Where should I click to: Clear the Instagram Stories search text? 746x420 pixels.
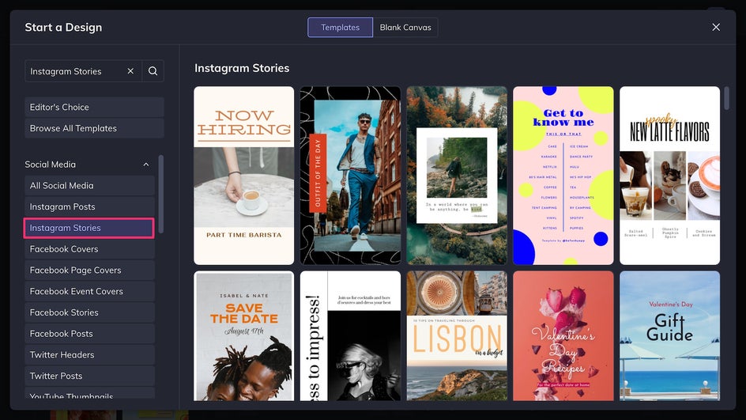click(130, 71)
